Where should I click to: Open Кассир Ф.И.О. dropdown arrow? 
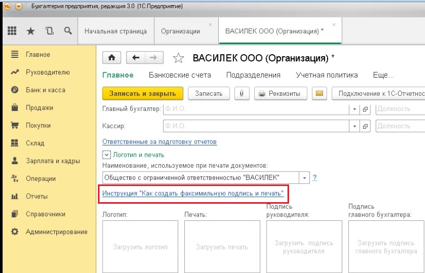(x=354, y=126)
